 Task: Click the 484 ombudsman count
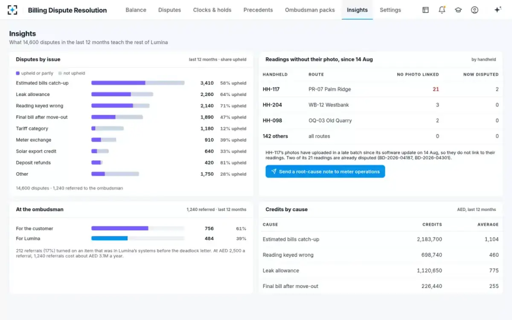point(209,239)
